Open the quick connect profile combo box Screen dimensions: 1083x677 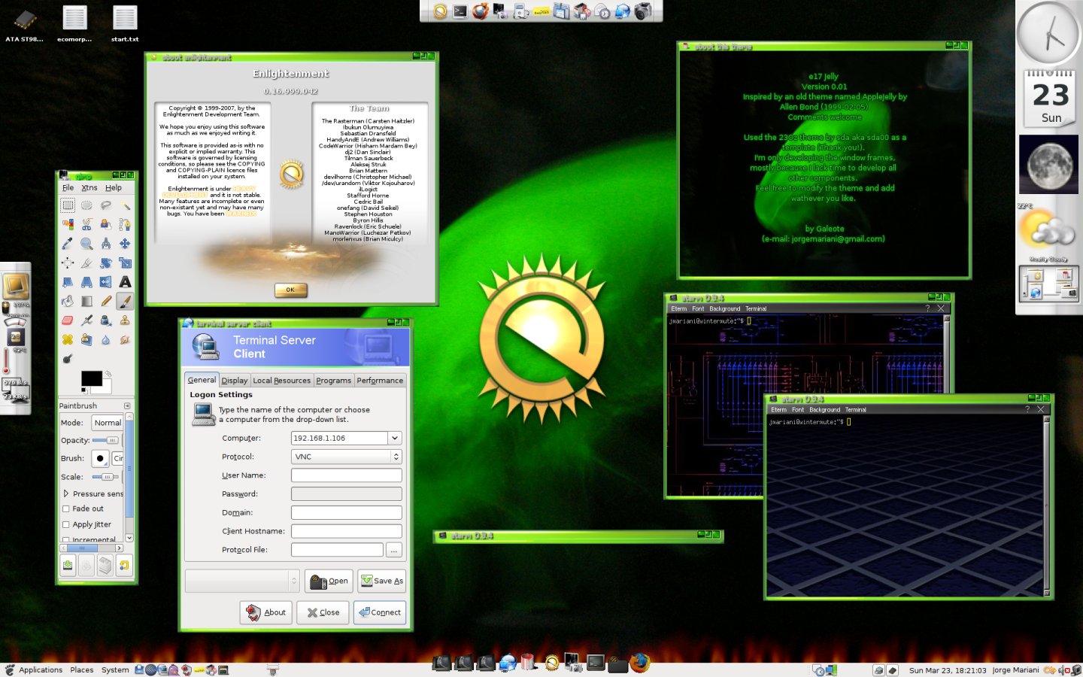pyautogui.click(x=242, y=581)
